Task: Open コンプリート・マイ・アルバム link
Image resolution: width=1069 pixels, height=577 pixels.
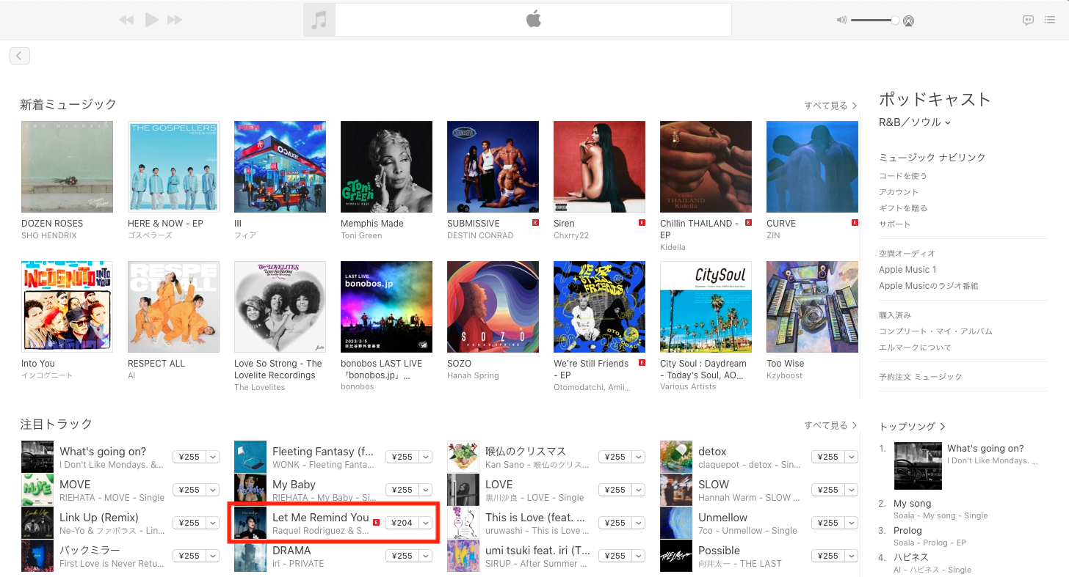Action: coord(935,331)
